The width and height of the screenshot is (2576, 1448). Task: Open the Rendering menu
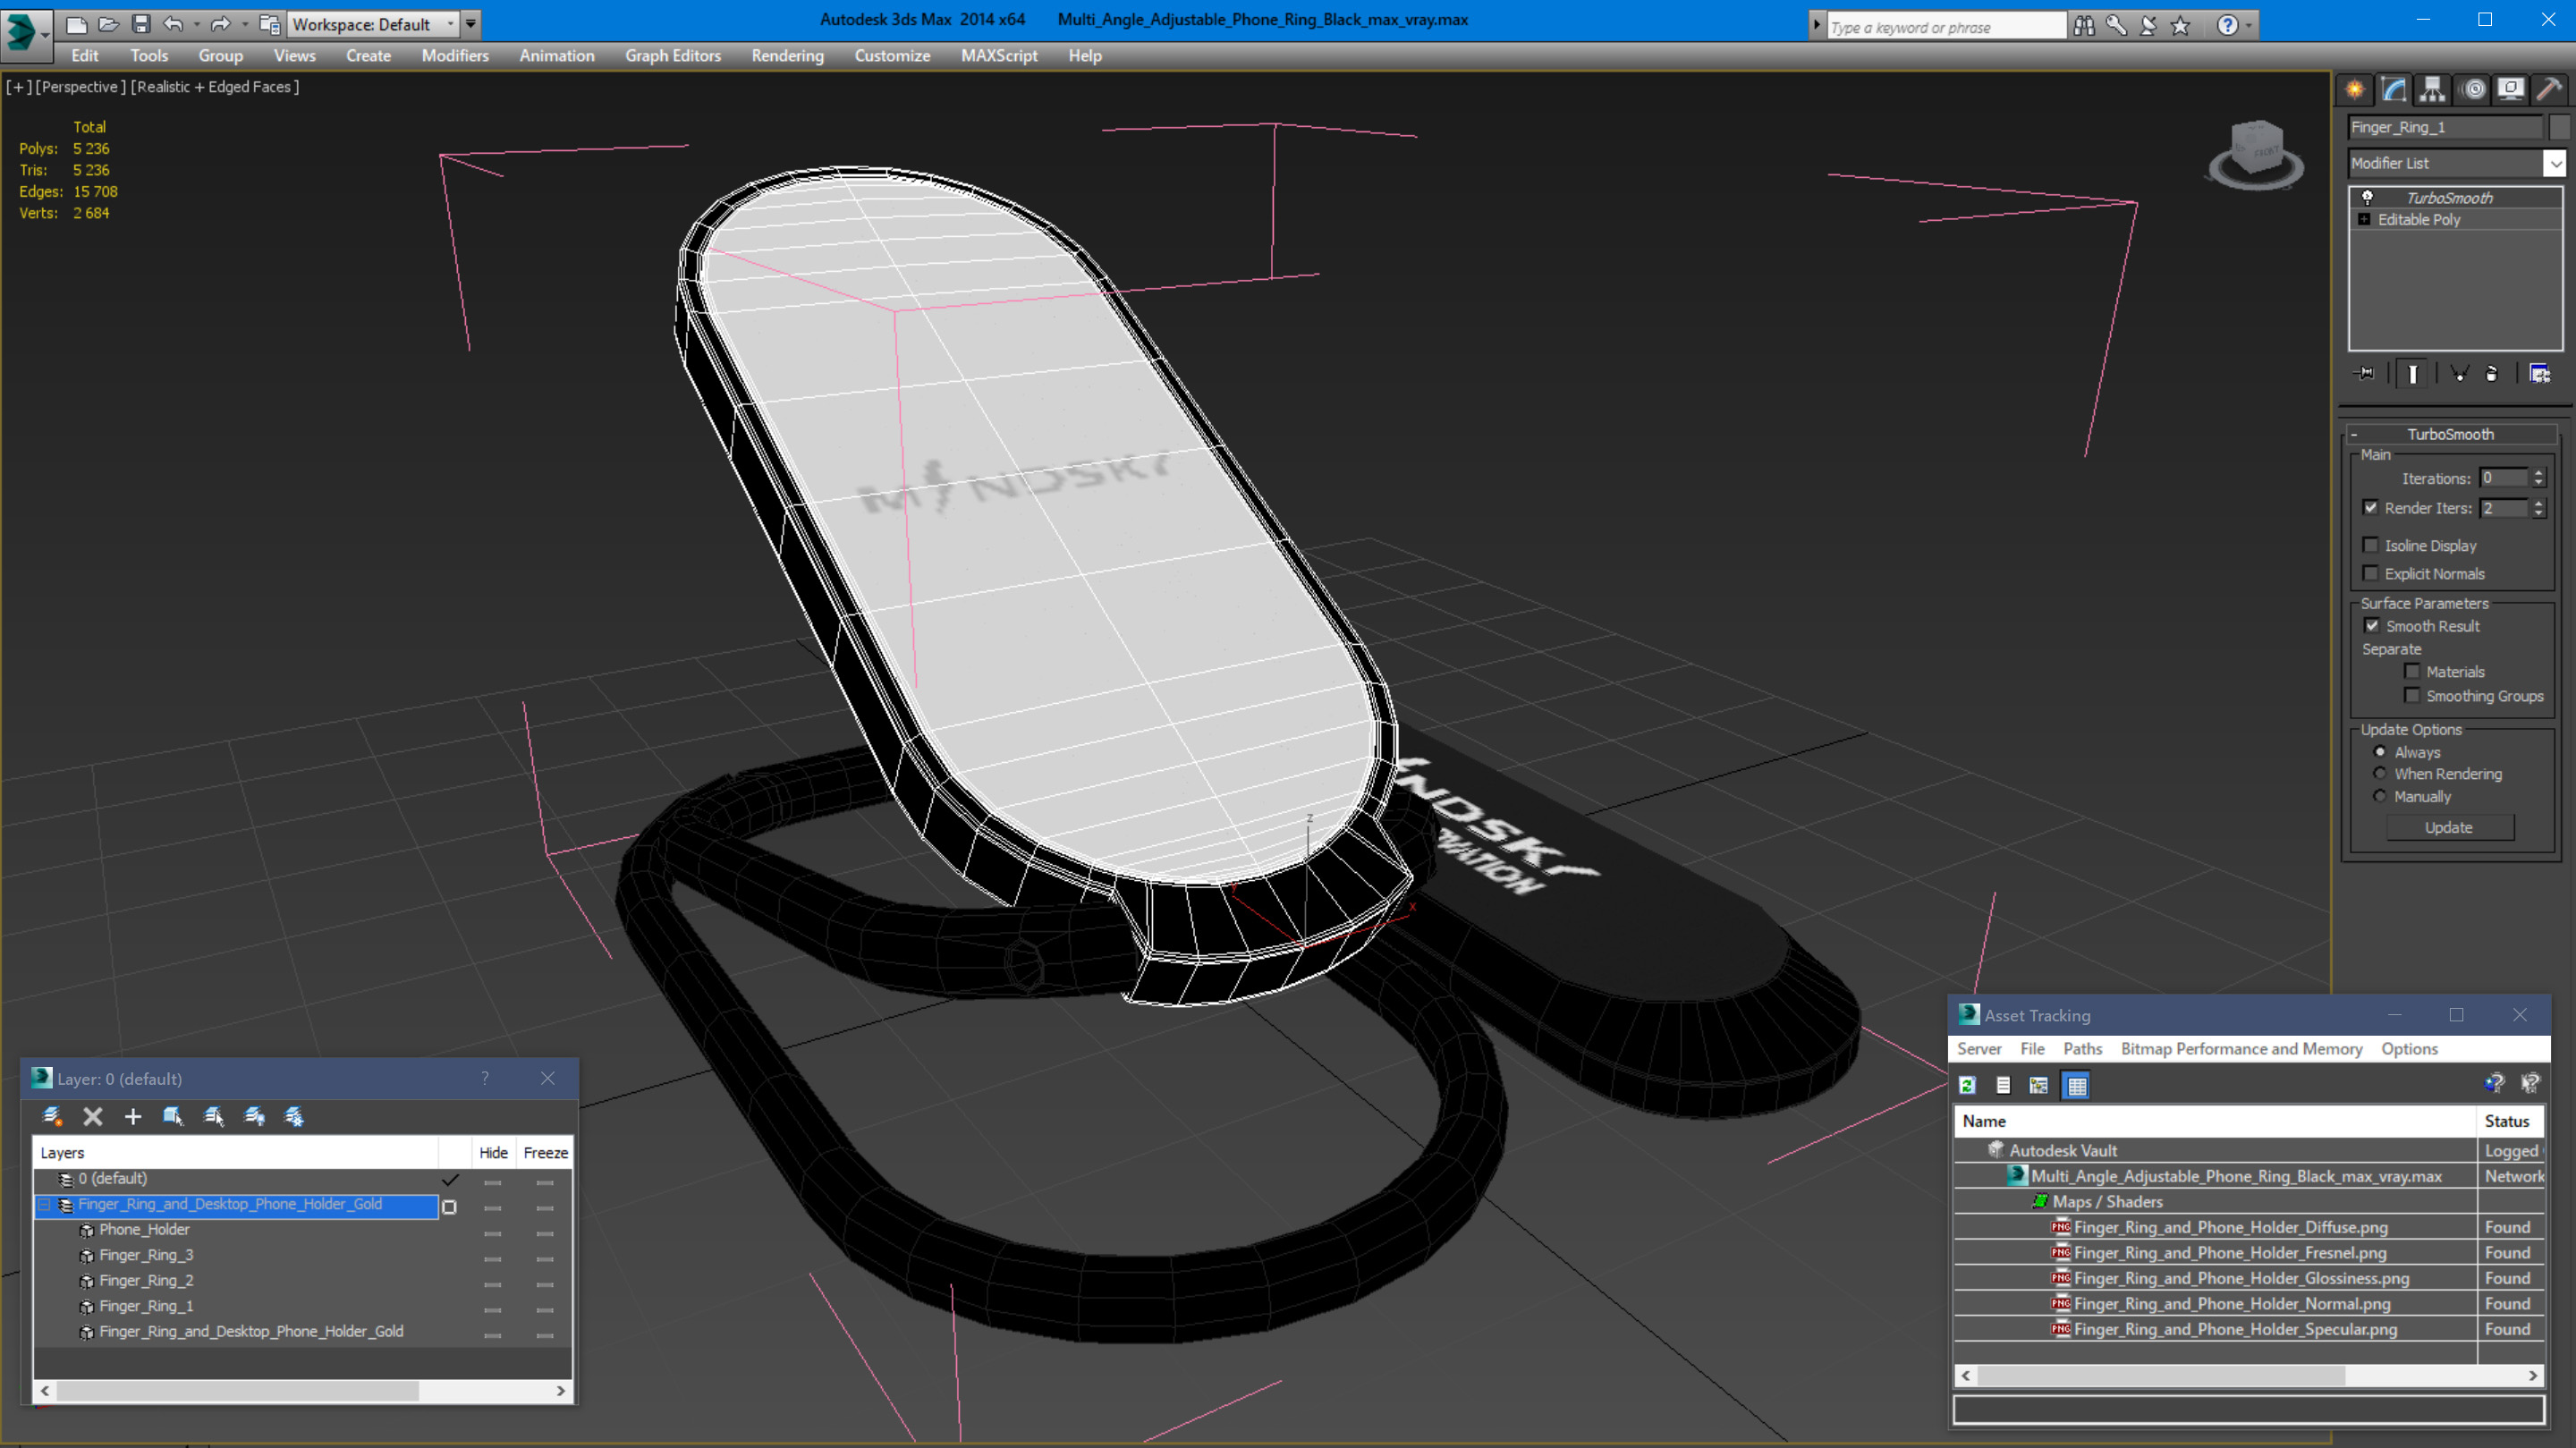tap(788, 55)
